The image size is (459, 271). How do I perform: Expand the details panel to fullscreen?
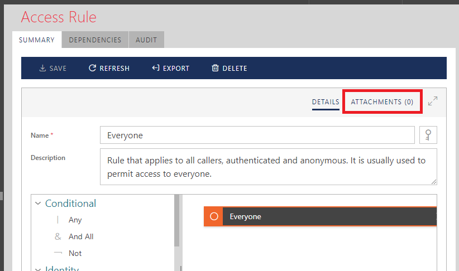point(433,101)
